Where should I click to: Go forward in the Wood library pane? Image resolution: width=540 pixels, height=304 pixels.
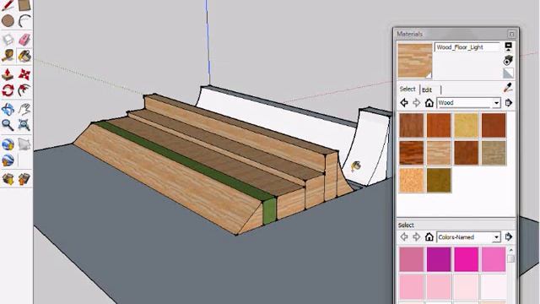coord(416,103)
